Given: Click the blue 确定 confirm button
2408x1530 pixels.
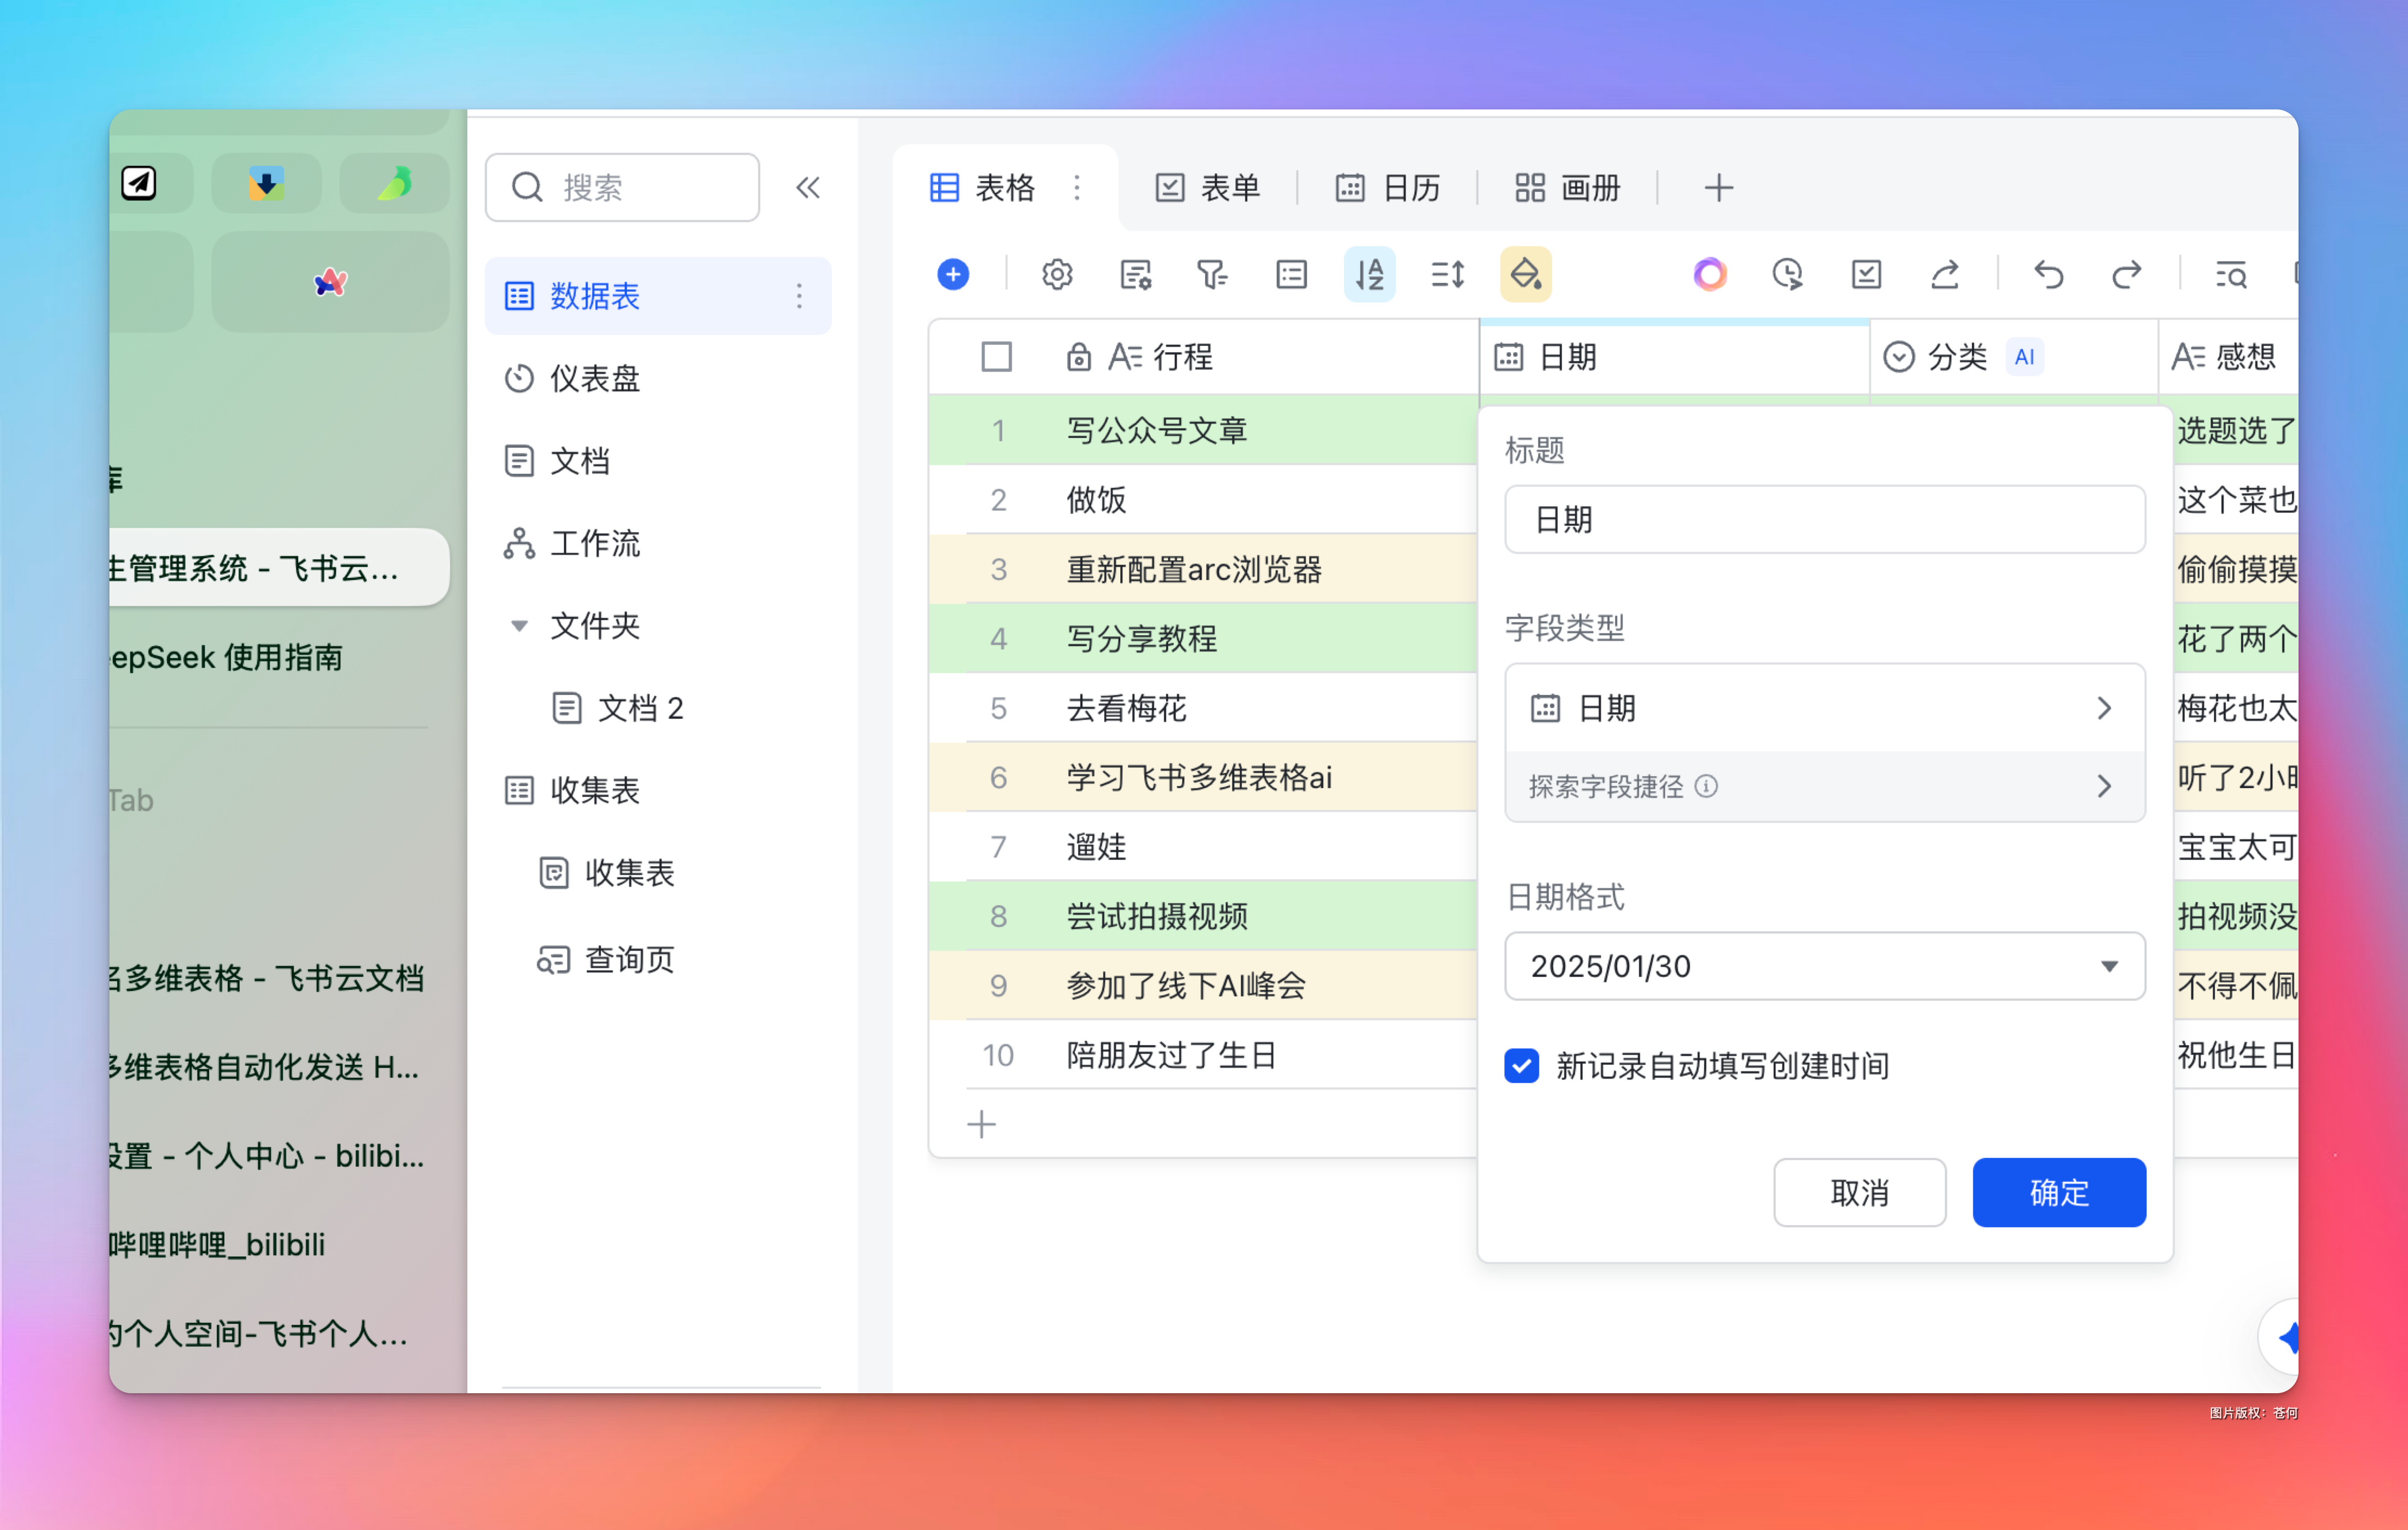Looking at the screenshot, I should coord(2058,1192).
